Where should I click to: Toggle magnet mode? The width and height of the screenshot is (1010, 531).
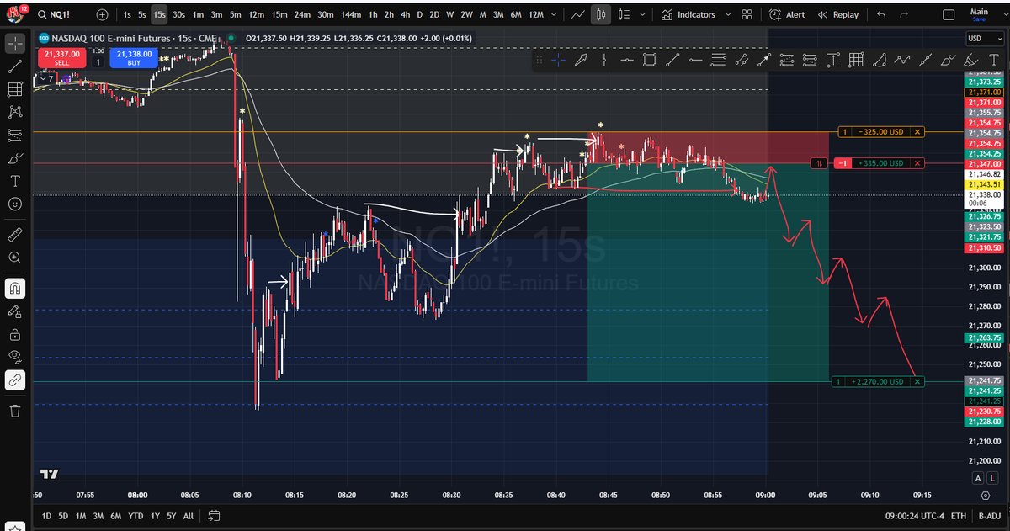click(x=15, y=288)
